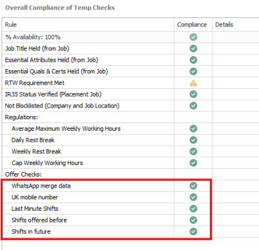The height and width of the screenshot is (250, 259).
Task: Click check icon for Essential Attributes Held
Action: (193, 60)
